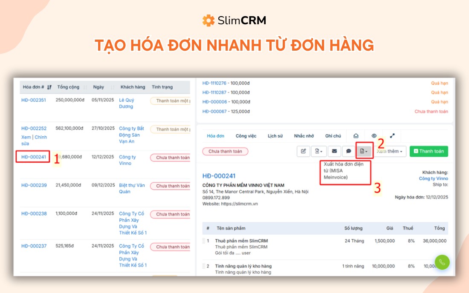469x293 pixels.
Task: Click the green floating phone call button
Action: 442,262
